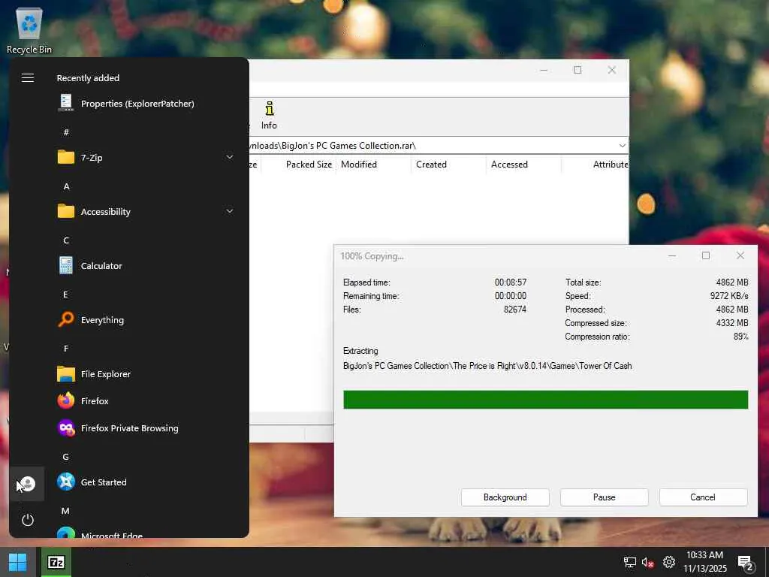Sort by Created column header
This screenshot has width=769, height=577.
tap(431, 165)
